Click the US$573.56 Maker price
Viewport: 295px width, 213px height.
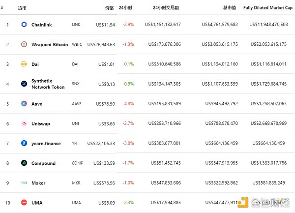pos(104,183)
